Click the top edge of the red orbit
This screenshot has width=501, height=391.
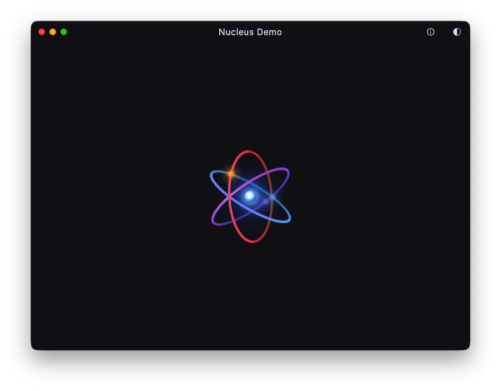[247, 150]
